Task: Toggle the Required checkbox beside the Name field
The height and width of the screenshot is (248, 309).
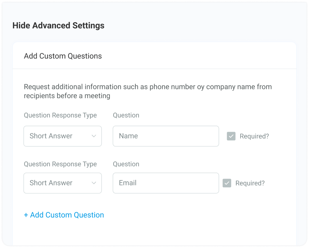Action: (x=231, y=136)
